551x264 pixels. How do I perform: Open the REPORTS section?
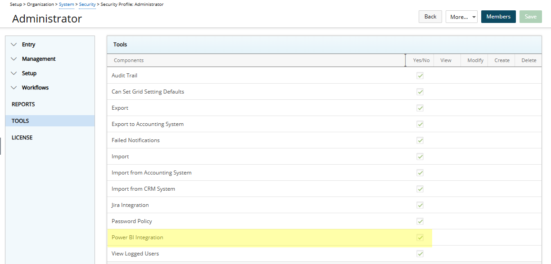coord(23,104)
